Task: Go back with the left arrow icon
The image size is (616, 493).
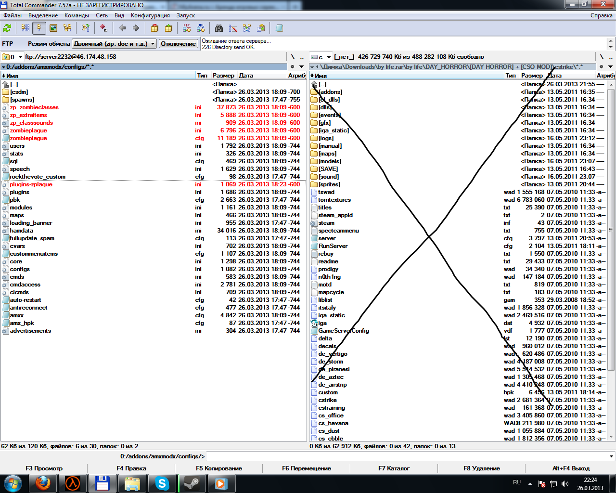Action: [123, 28]
